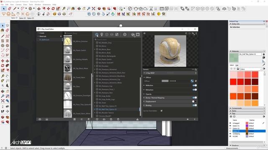The height and width of the screenshot is (150, 268).
Task: Click the material name field in Materials tray
Action: coord(250,54)
